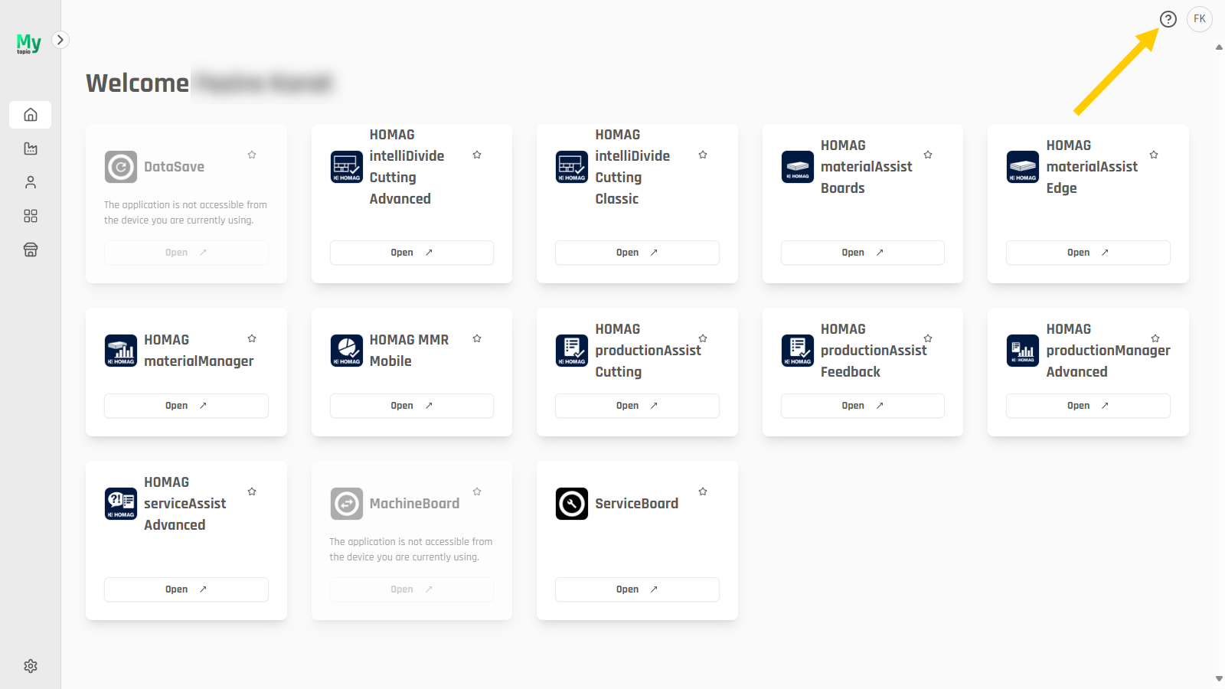Viewport: 1225px width, 689px height.
Task: Click the FK user avatar
Action: click(1200, 19)
